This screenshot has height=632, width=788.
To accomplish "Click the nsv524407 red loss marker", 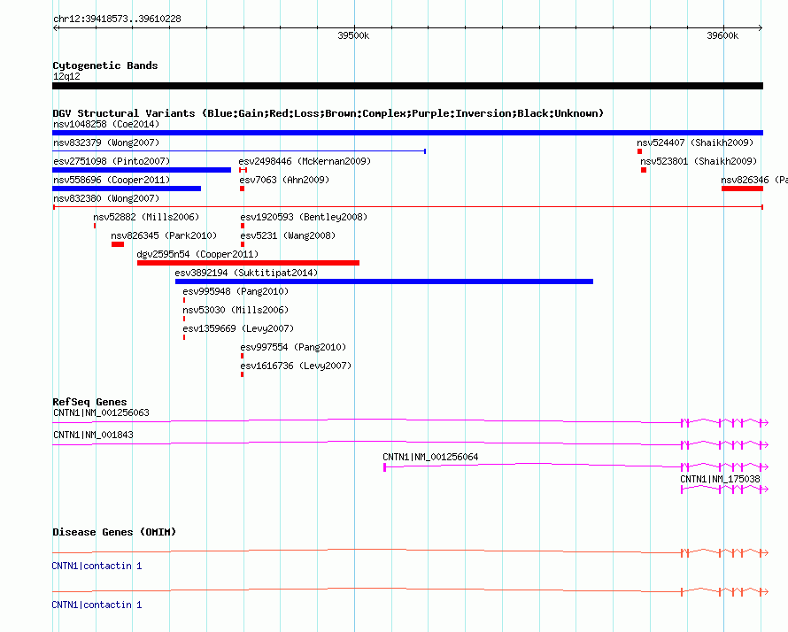I will [640, 151].
